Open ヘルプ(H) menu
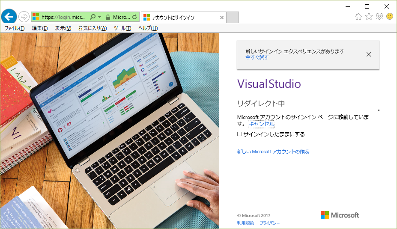 [148, 28]
